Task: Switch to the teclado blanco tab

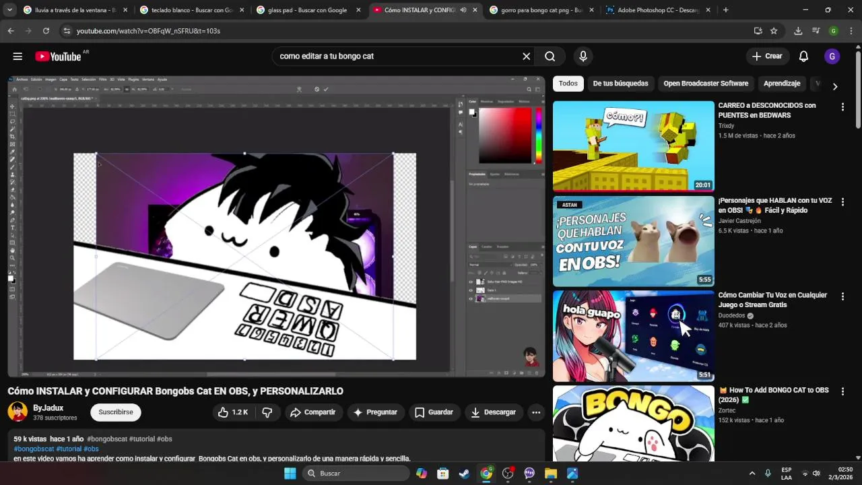Action: click(192, 10)
